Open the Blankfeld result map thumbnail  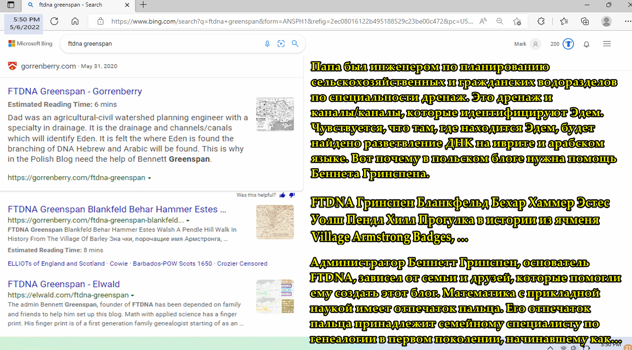(275, 222)
